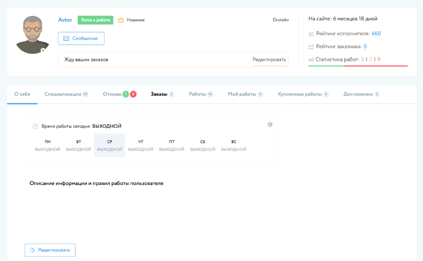This screenshot has width=423, height=261.
Task: Select Monday (ПН) in the work schedule
Action: [47, 145]
